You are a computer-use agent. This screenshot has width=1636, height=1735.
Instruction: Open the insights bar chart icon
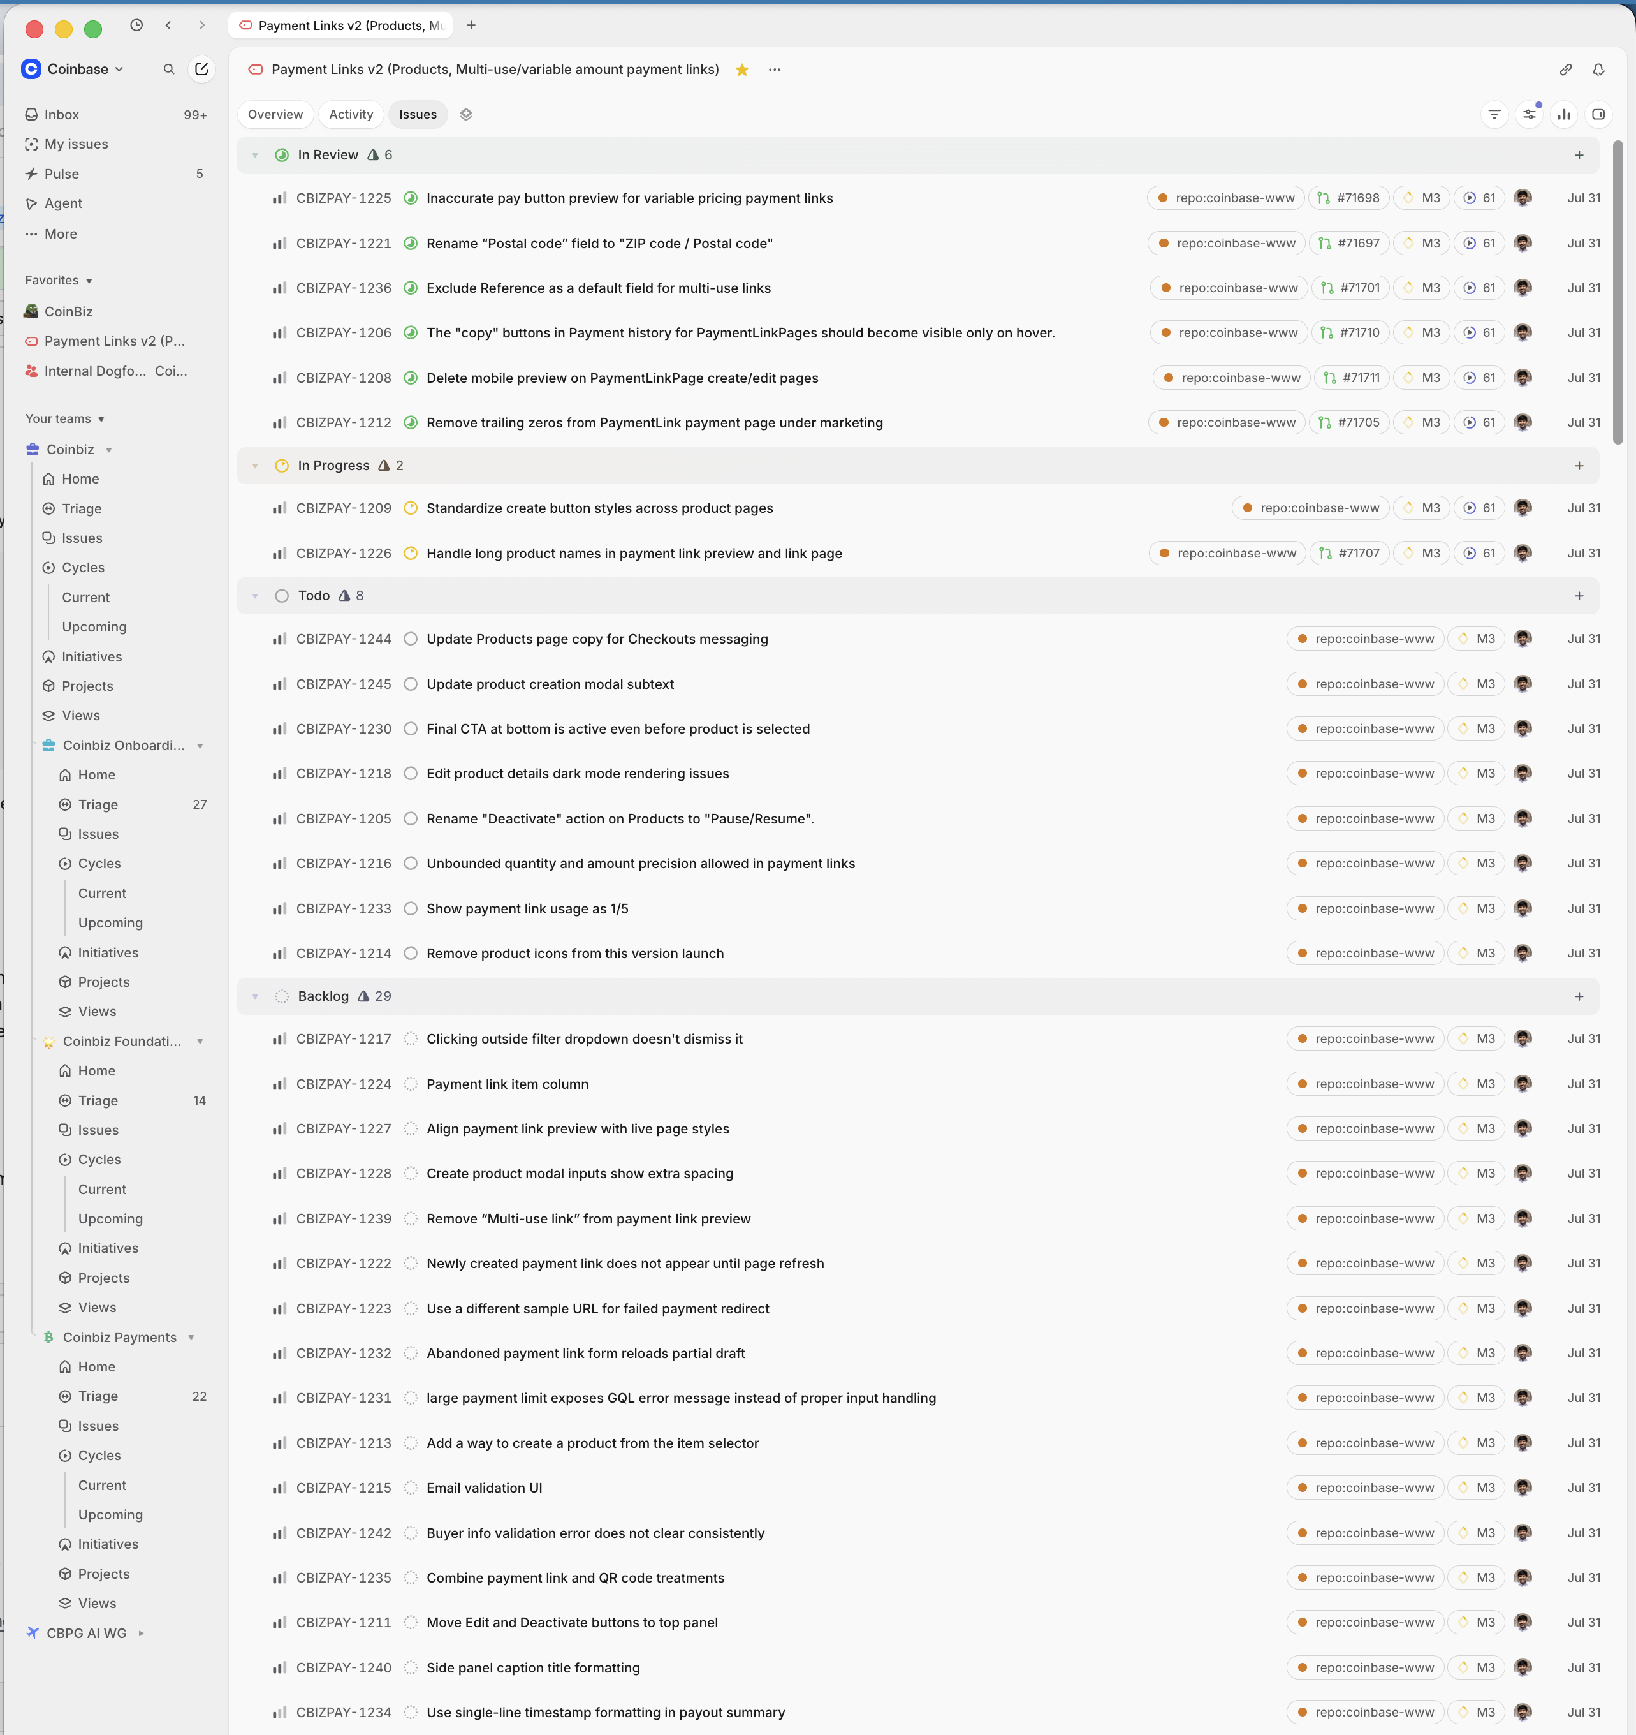coord(1563,114)
